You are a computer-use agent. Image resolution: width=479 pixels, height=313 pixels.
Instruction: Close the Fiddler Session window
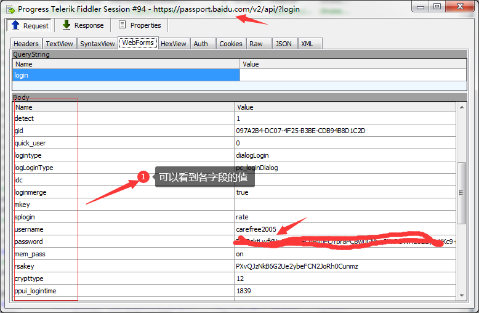(460, 7)
